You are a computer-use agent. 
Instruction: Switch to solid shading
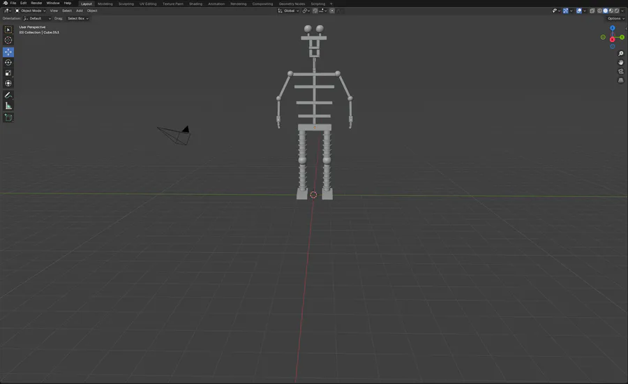click(x=606, y=11)
